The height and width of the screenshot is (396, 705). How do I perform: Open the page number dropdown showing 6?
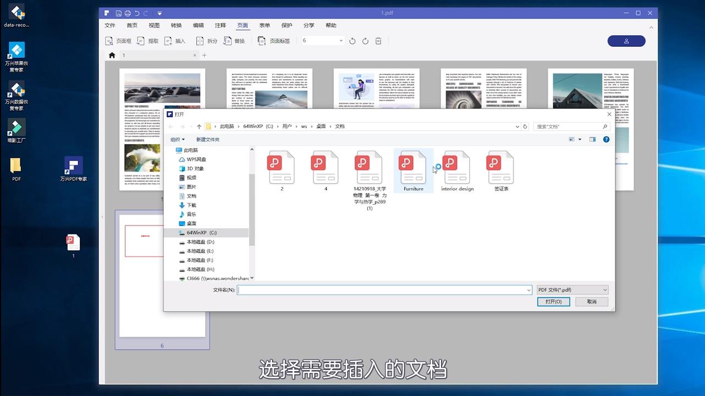pyautogui.click(x=341, y=40)
